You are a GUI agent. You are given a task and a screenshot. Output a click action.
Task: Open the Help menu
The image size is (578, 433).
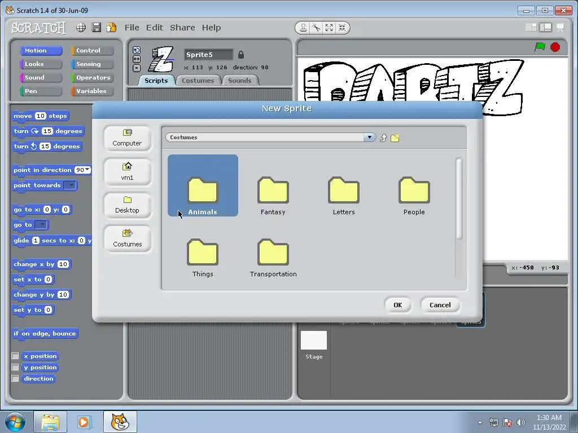pyautogui.click(x=211, y=28)
